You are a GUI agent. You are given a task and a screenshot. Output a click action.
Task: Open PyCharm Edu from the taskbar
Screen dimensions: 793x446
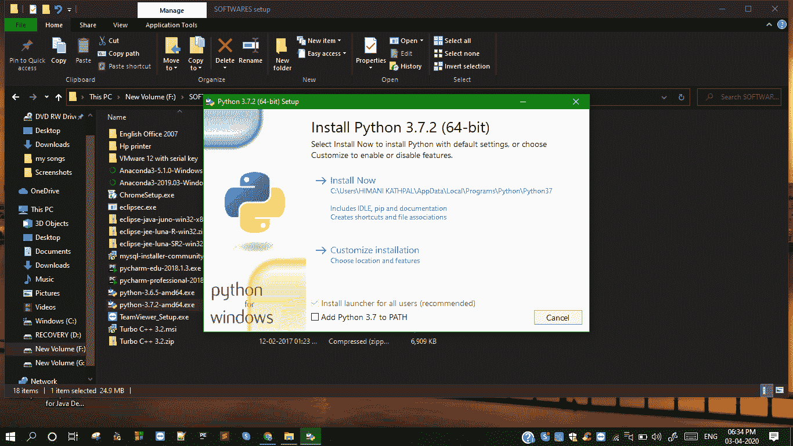203,436
